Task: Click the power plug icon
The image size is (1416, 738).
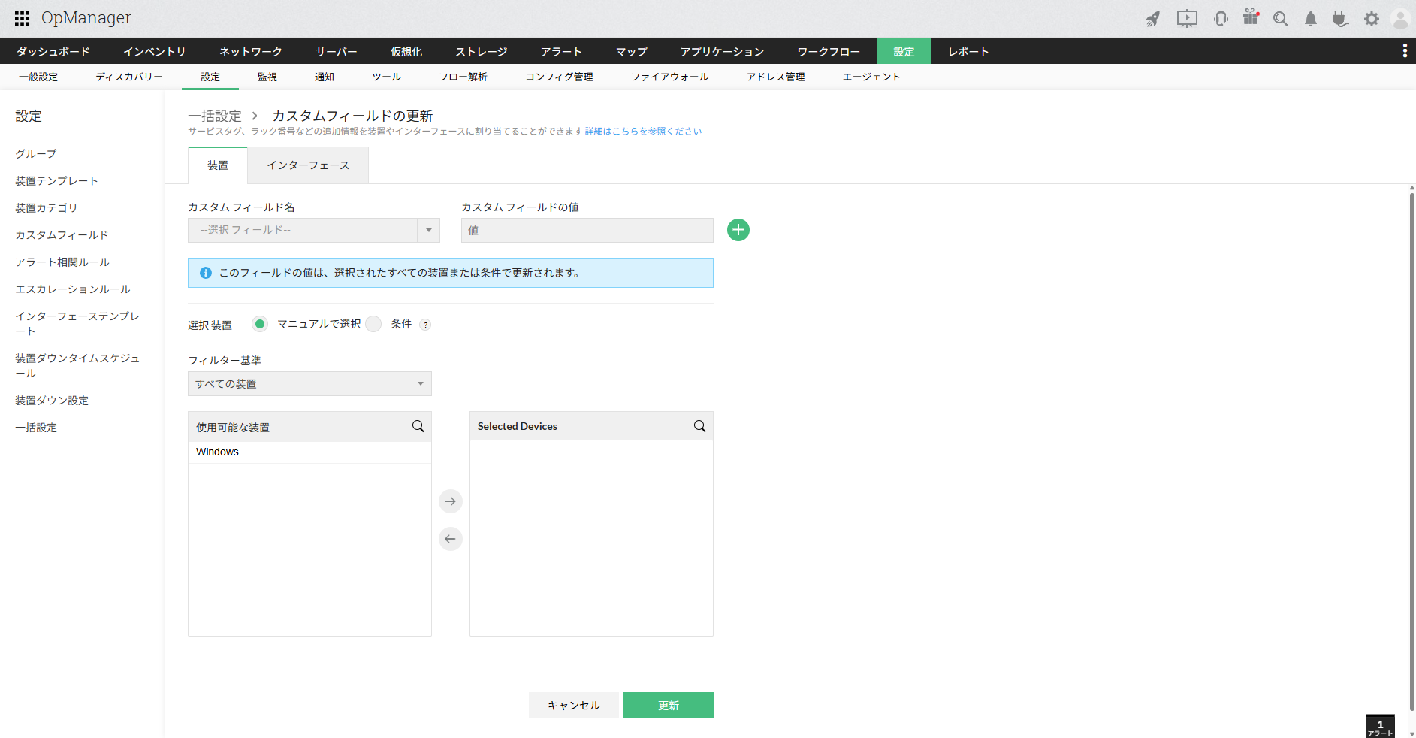Action: [1340, 19]
